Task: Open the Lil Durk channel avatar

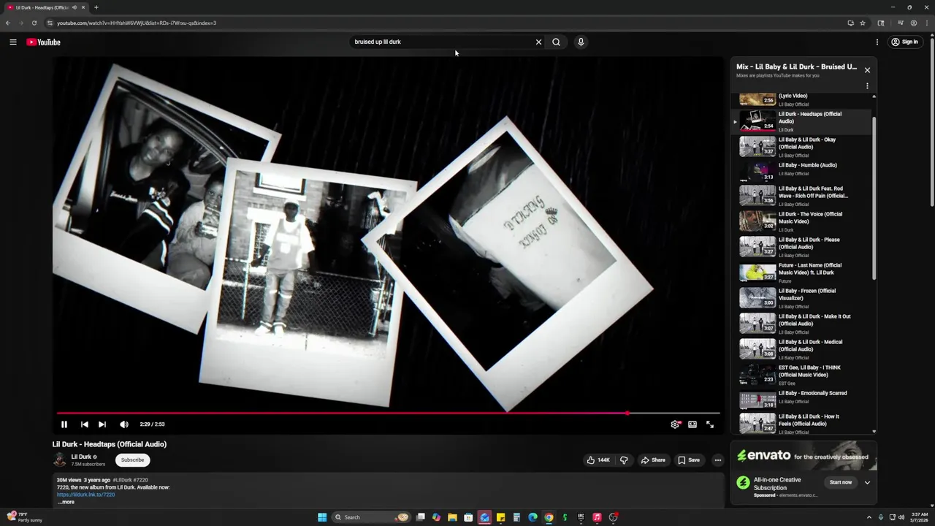Action: click(60, 460)
